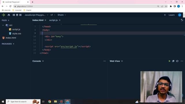The height and width of the screenshot is (104, 185).
Task: Close the script.js editor tab
Action: click(60, 20)
